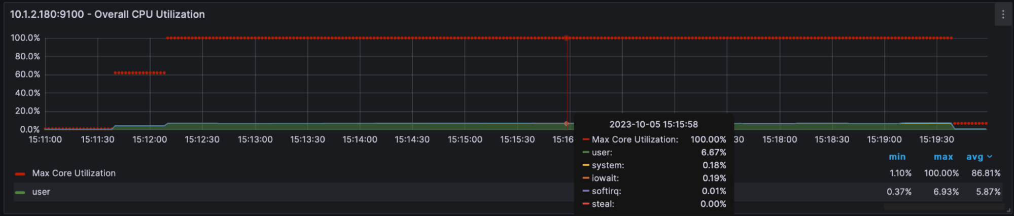Toggle the user legend series
The image size is (1014, 216).
(41, 192)
